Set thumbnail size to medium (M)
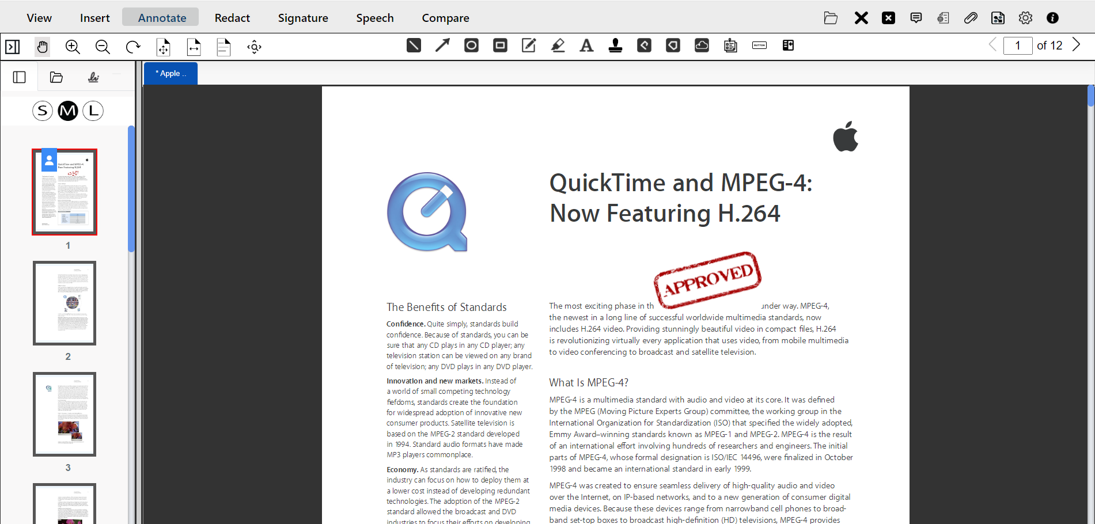Screen dimensions: 1095x524 (68, 111)
